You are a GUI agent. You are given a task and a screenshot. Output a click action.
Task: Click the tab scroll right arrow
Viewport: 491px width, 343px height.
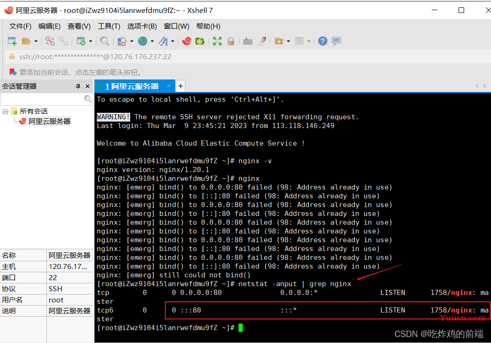coord(485,86)
